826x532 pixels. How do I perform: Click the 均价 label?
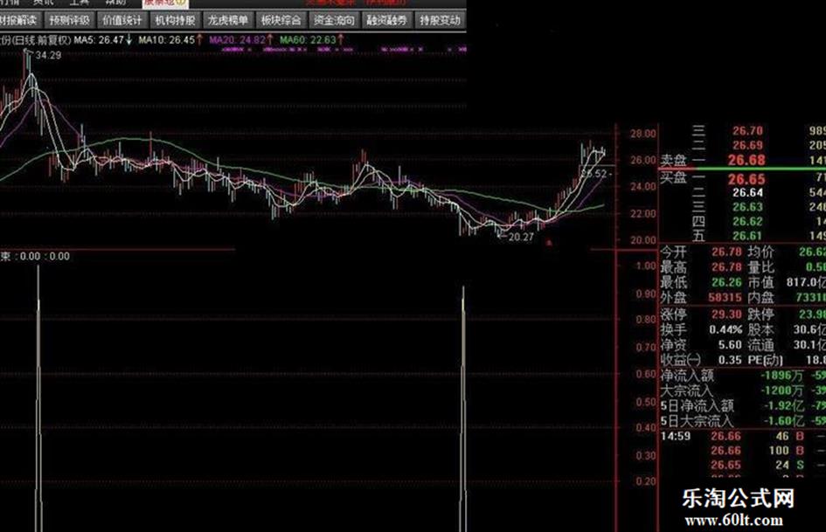760,252
